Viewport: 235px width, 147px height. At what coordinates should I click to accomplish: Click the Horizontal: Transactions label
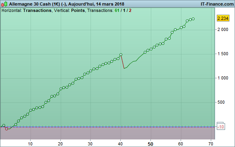click(27, 10)
